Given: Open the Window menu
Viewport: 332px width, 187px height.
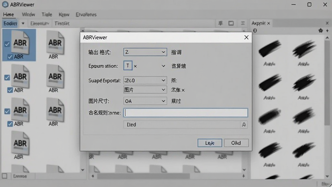Looking at the screenshot, I should [29, 14].
